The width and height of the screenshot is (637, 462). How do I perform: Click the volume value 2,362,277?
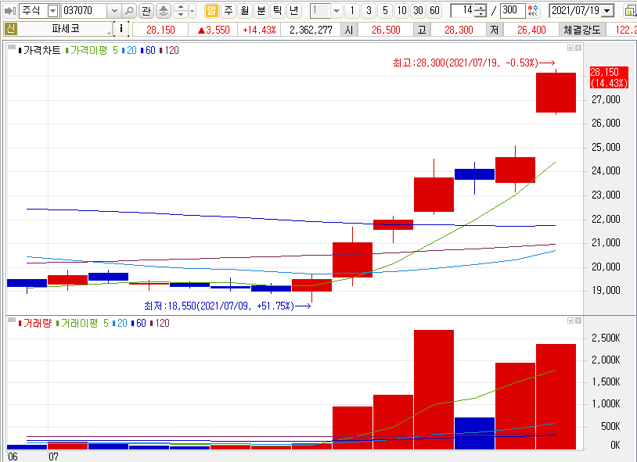pos(311,30)
